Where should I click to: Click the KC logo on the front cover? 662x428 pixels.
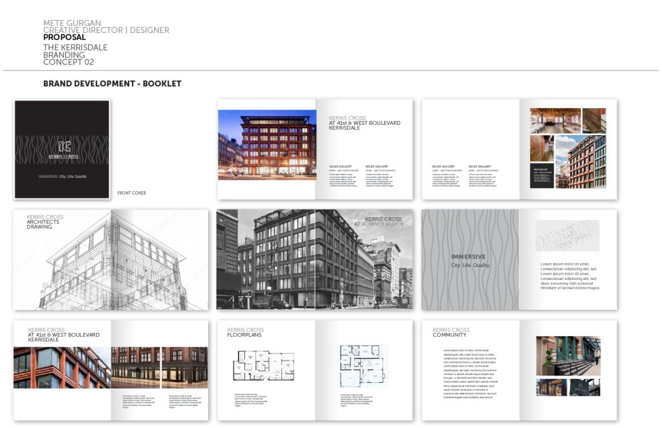[63, 145]
